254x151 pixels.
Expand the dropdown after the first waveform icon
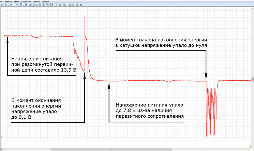(x=9, y=5)
